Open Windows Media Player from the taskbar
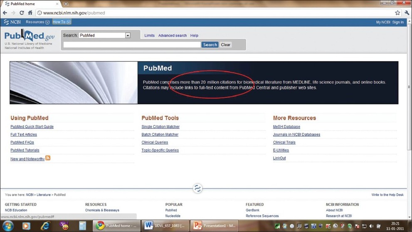Viewport: 412px width, 232px height. coord(26,226)
